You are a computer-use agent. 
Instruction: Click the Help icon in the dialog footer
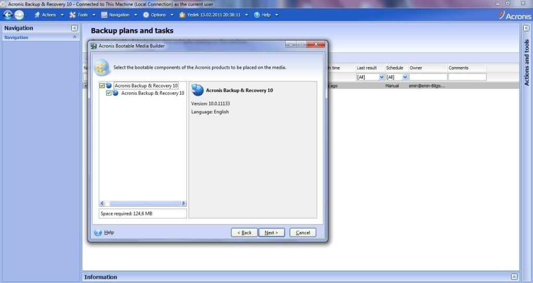(98, 233)
